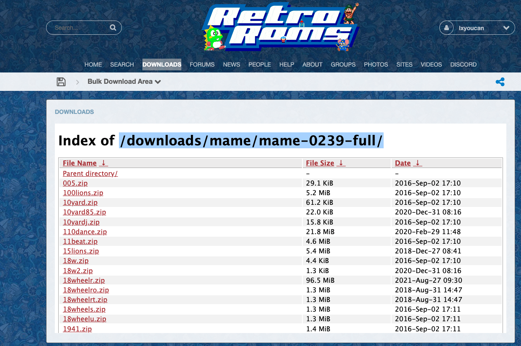This screenshot has width=521, height=346.
Task: Open the PEOPLE menu item
Action: pos(260,65)
